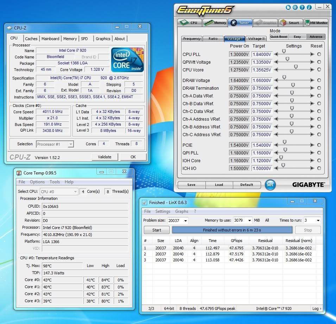Switch to the Voltage II sub-tab

click(x=256, y=39)
